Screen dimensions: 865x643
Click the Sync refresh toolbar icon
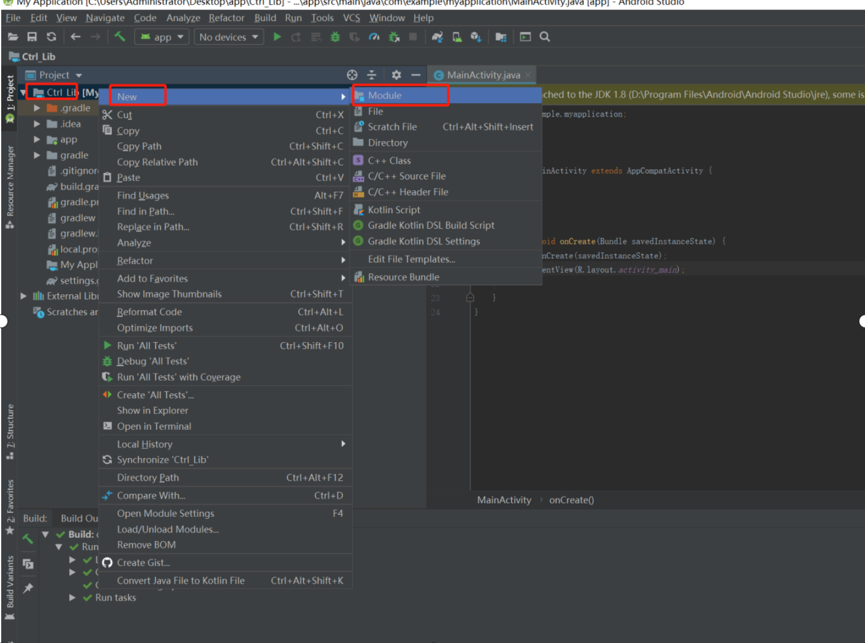tap(51, 37)
